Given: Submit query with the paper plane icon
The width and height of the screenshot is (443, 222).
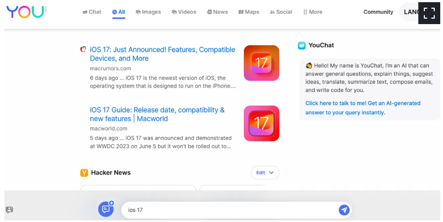Looking at the screenshot, I should (x=344, y=210).
